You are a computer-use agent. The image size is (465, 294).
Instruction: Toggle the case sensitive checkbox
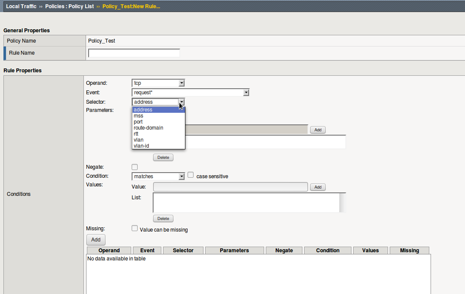191,175
